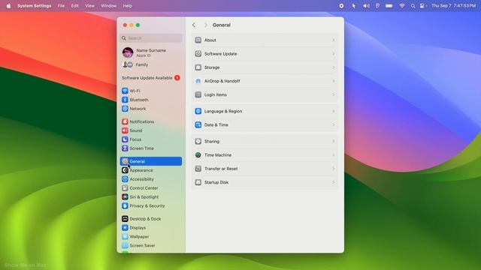Select the Focus moon icon
The width and height of the screenshot is (481, 270).
125,139
